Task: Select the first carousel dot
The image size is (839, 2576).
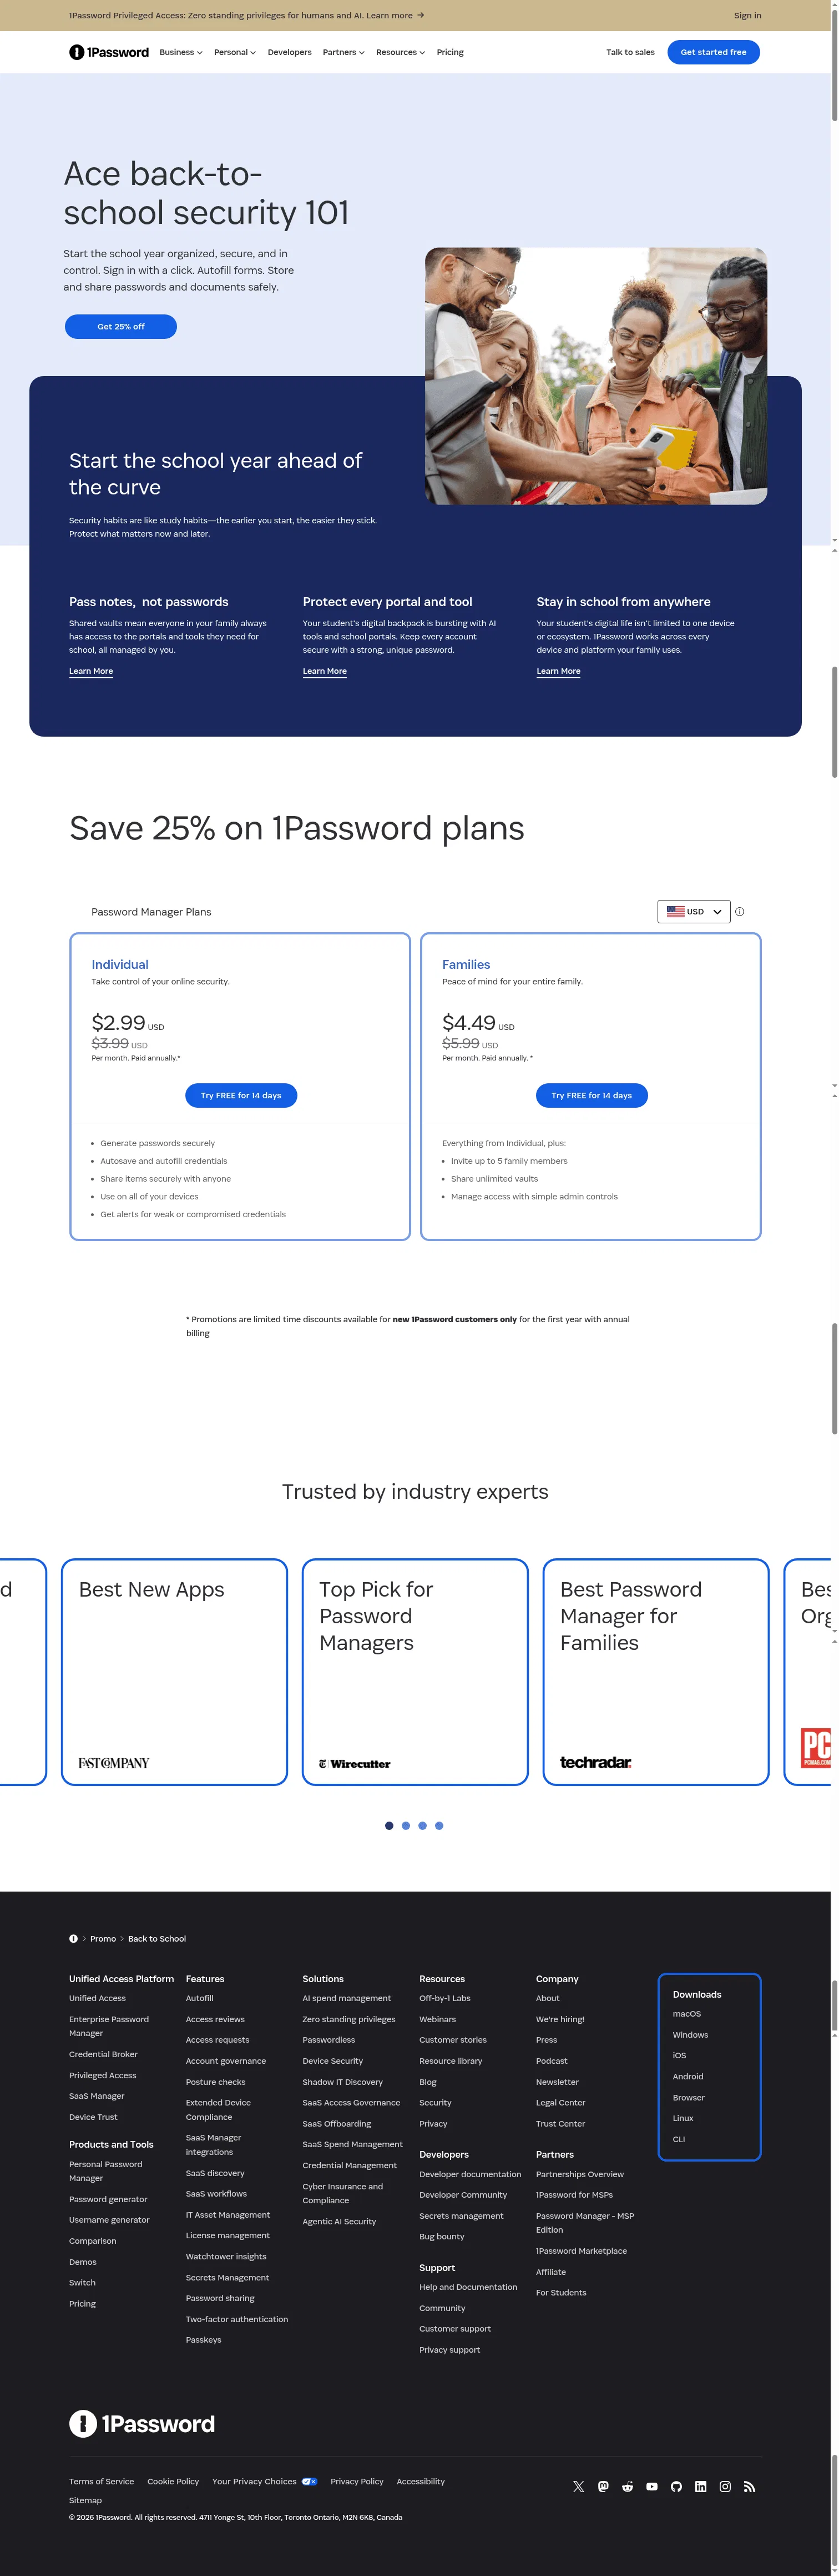Action: click(x=388, y=1825)
